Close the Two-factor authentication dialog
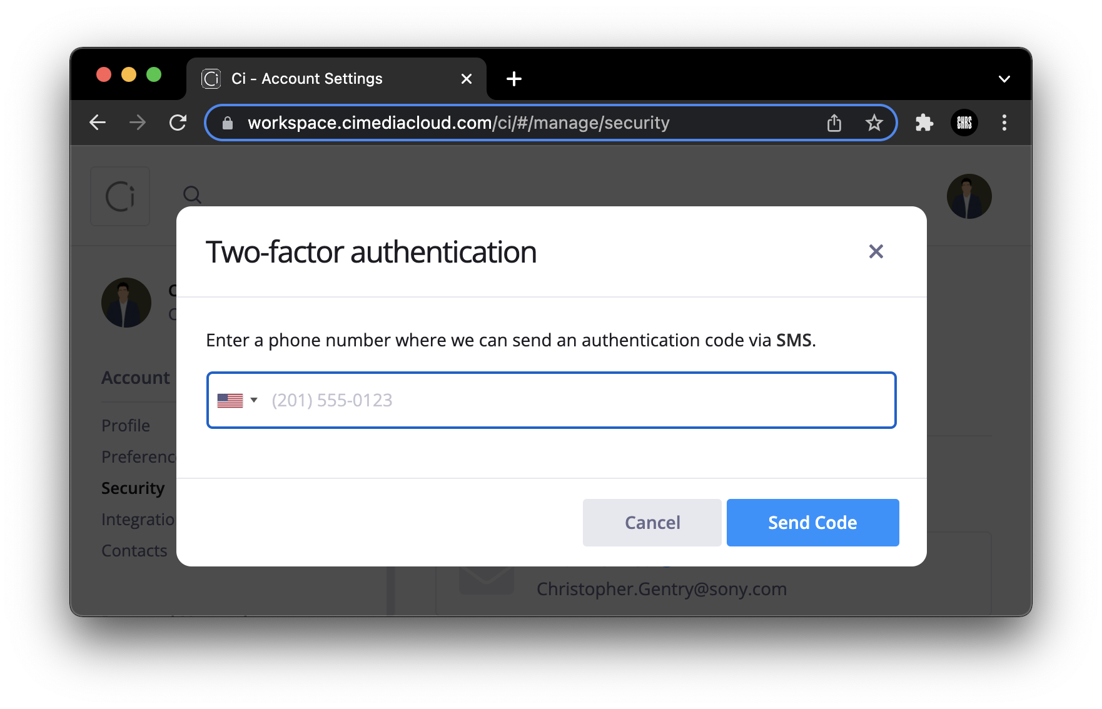 tap(876, 251)
